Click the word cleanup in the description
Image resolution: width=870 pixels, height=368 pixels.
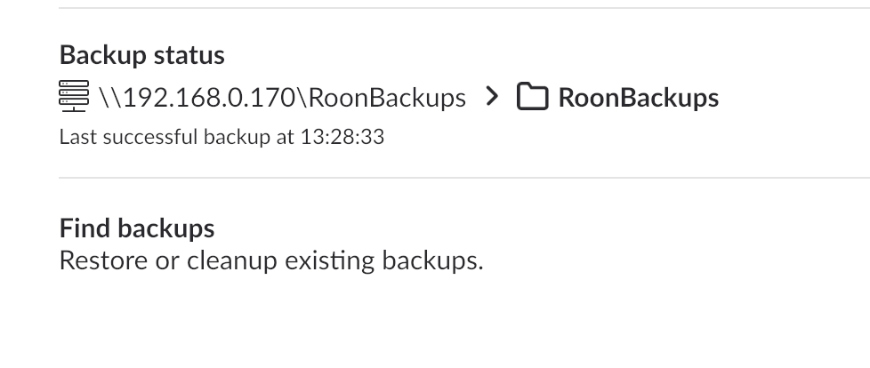coord(231,261)
